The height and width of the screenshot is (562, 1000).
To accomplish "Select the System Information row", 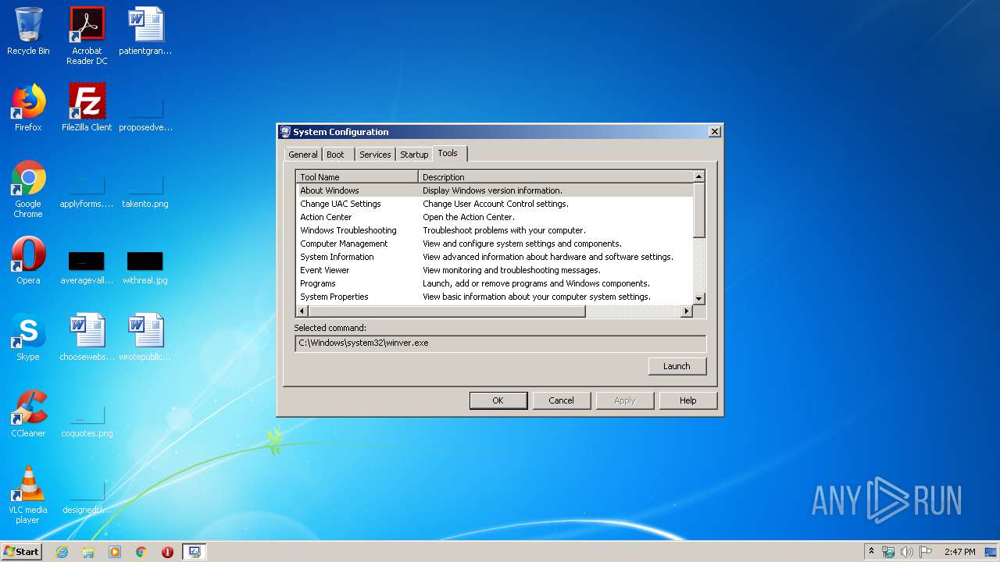I will click(x=495, y=257).
